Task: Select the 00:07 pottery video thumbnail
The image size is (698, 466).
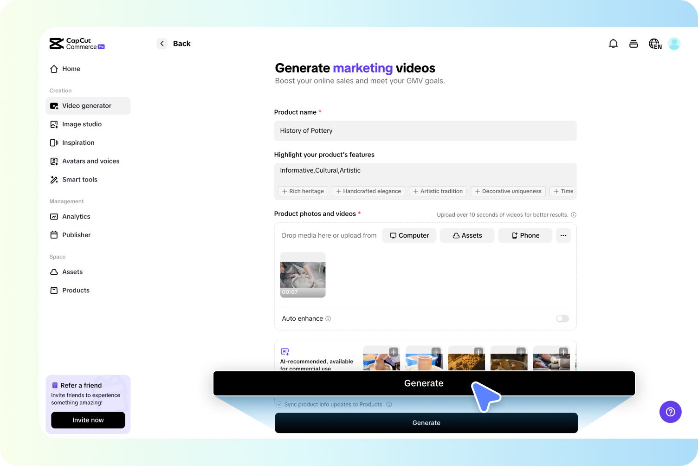Action: [x=303, y=275]
